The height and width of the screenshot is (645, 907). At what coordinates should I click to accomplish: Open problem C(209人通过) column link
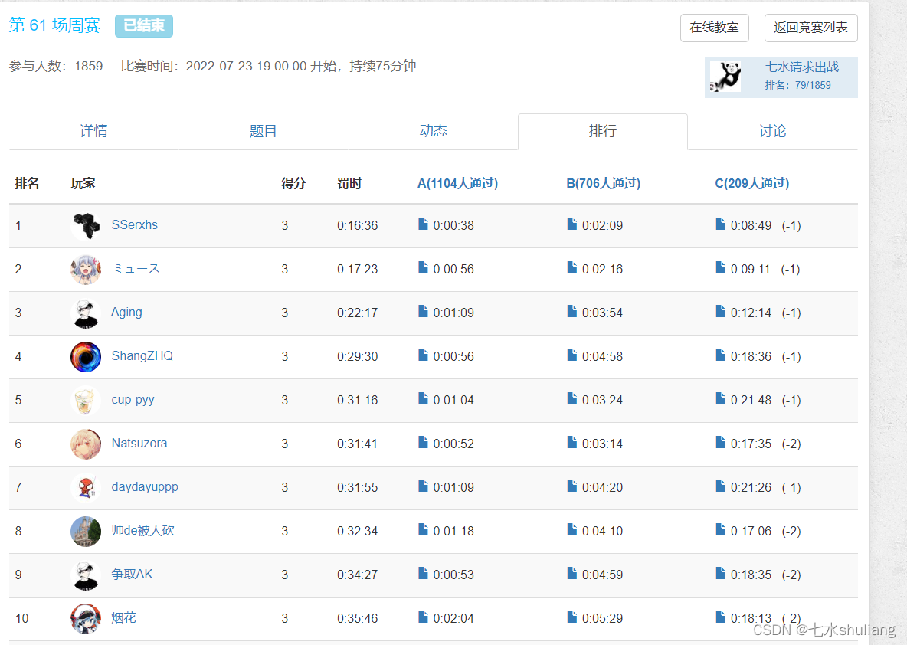[x=751, y=183]
